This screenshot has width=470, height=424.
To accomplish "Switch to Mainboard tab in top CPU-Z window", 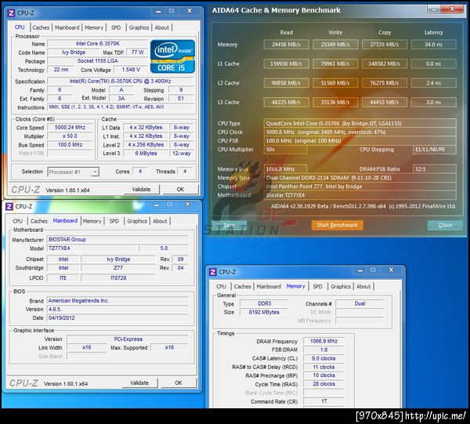I will click(x=67, y=27).
